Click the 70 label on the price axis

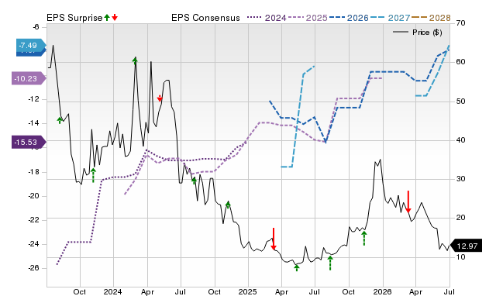460,23
